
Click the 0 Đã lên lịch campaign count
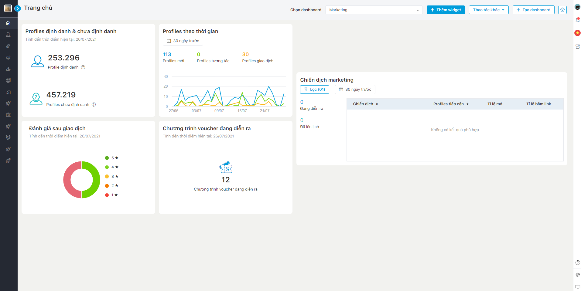(x=302, y=120)
